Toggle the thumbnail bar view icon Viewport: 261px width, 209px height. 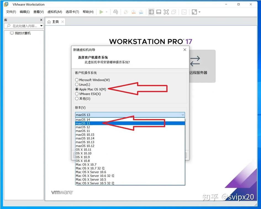point(159,12)
